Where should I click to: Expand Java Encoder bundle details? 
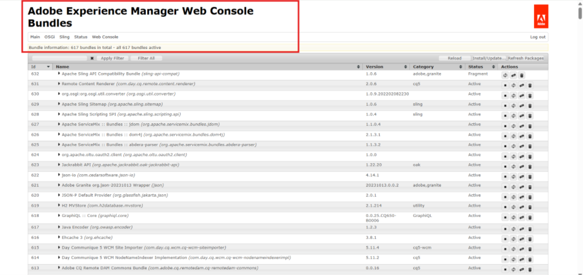[x=59, y=227]
